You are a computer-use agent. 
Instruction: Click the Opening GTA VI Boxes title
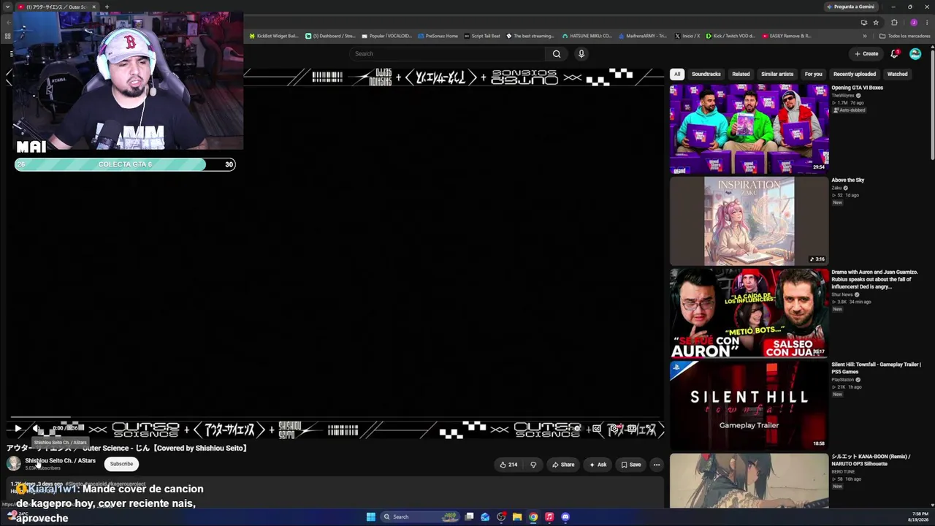click(857, 88)
